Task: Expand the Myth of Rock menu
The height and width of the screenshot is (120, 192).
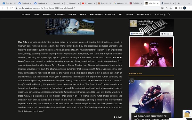Action: (144, 14)
